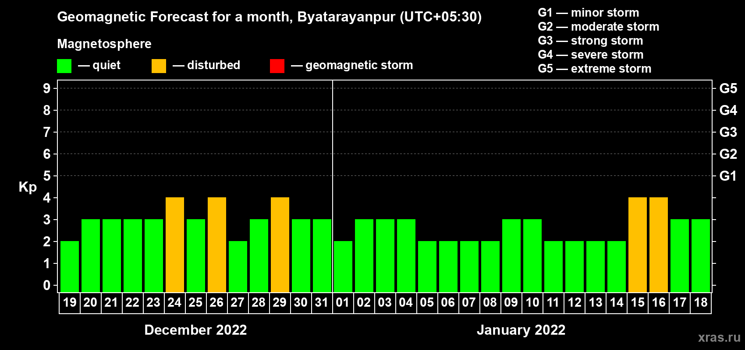Click the date label 19
The height and width of the screenshot is (350, 745).
(x=70, y=302)
